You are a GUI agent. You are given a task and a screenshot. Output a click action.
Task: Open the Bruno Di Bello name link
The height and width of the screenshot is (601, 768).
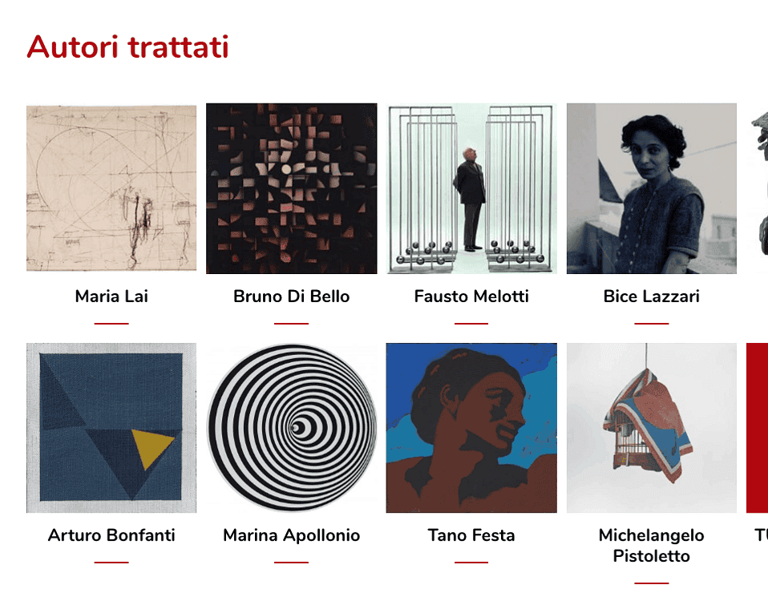tap(292, 296)
